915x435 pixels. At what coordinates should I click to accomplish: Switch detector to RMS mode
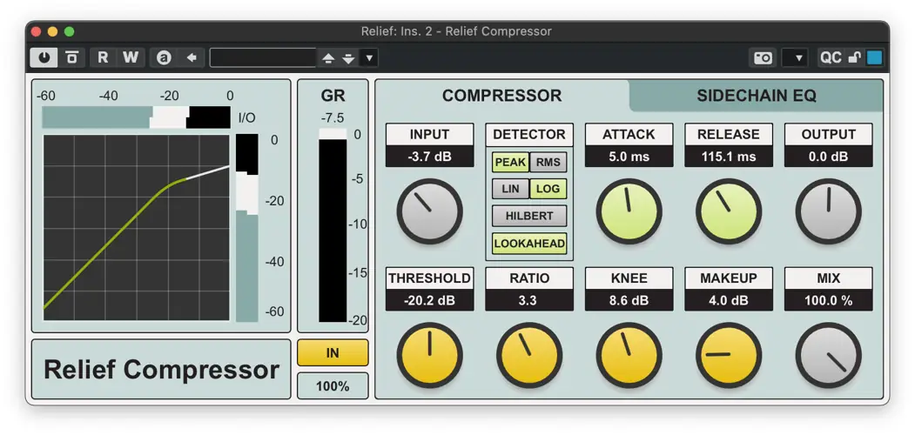coord(548,162)
